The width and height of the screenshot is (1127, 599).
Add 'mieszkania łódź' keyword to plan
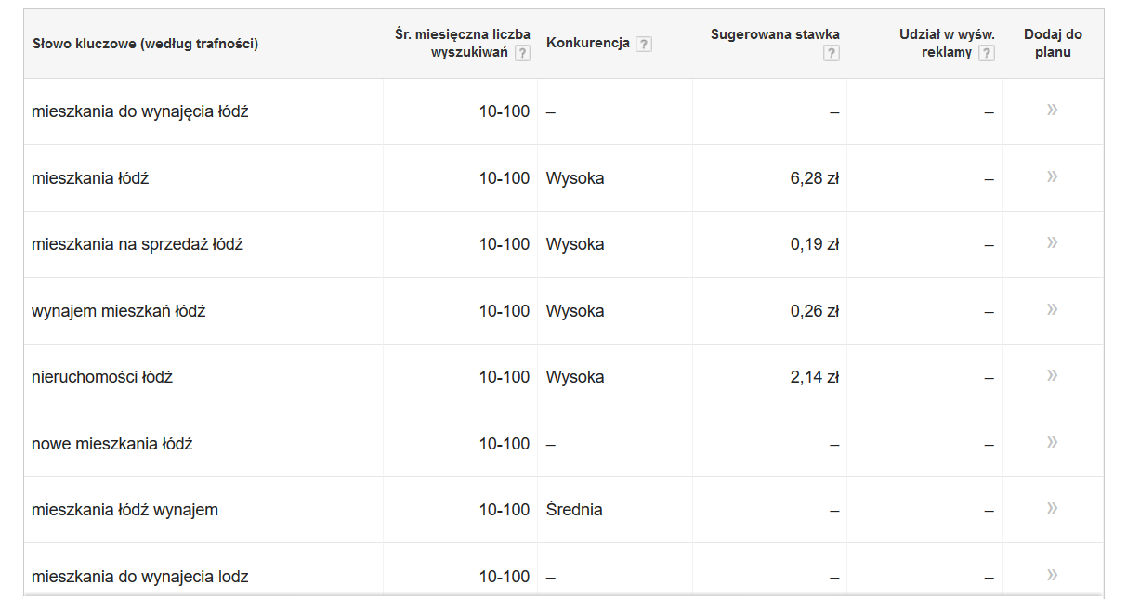[1052, 176]
